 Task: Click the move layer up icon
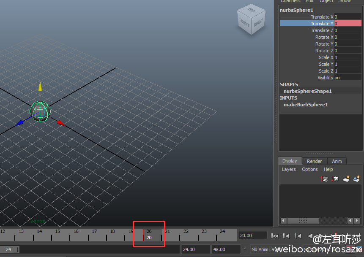click(324, 179)
